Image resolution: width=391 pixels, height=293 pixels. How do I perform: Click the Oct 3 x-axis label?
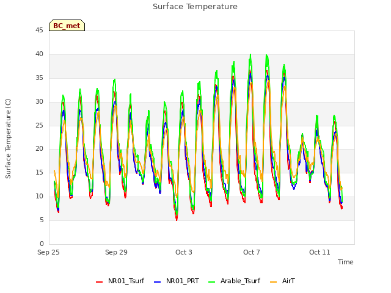coord(184,252)
